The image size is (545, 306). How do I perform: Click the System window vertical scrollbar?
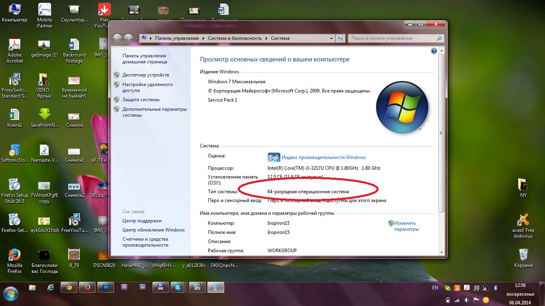pos(441,133)
